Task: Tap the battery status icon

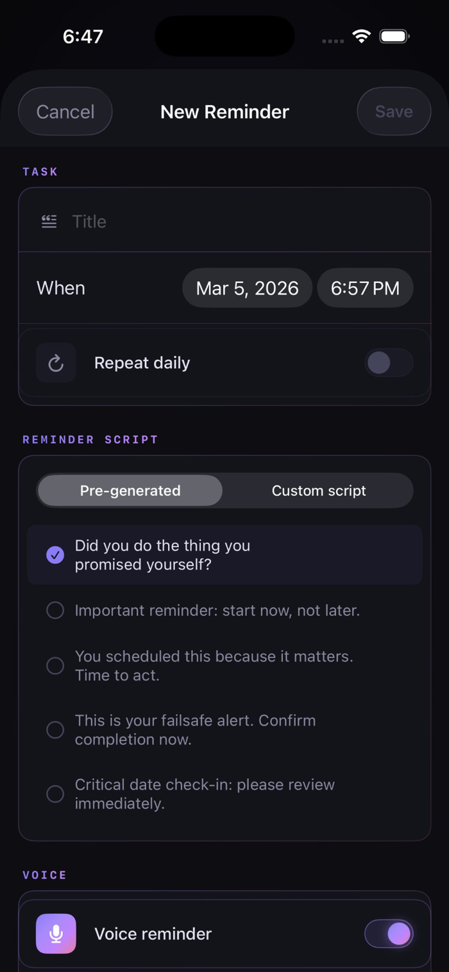Action: coord(394,37)
